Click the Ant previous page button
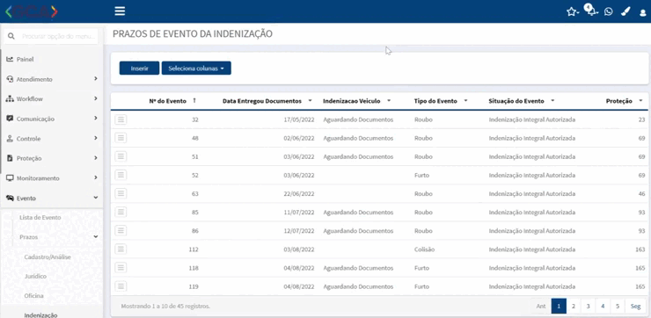The height and width of the screenshot is (318, 651). coord(540,306)
